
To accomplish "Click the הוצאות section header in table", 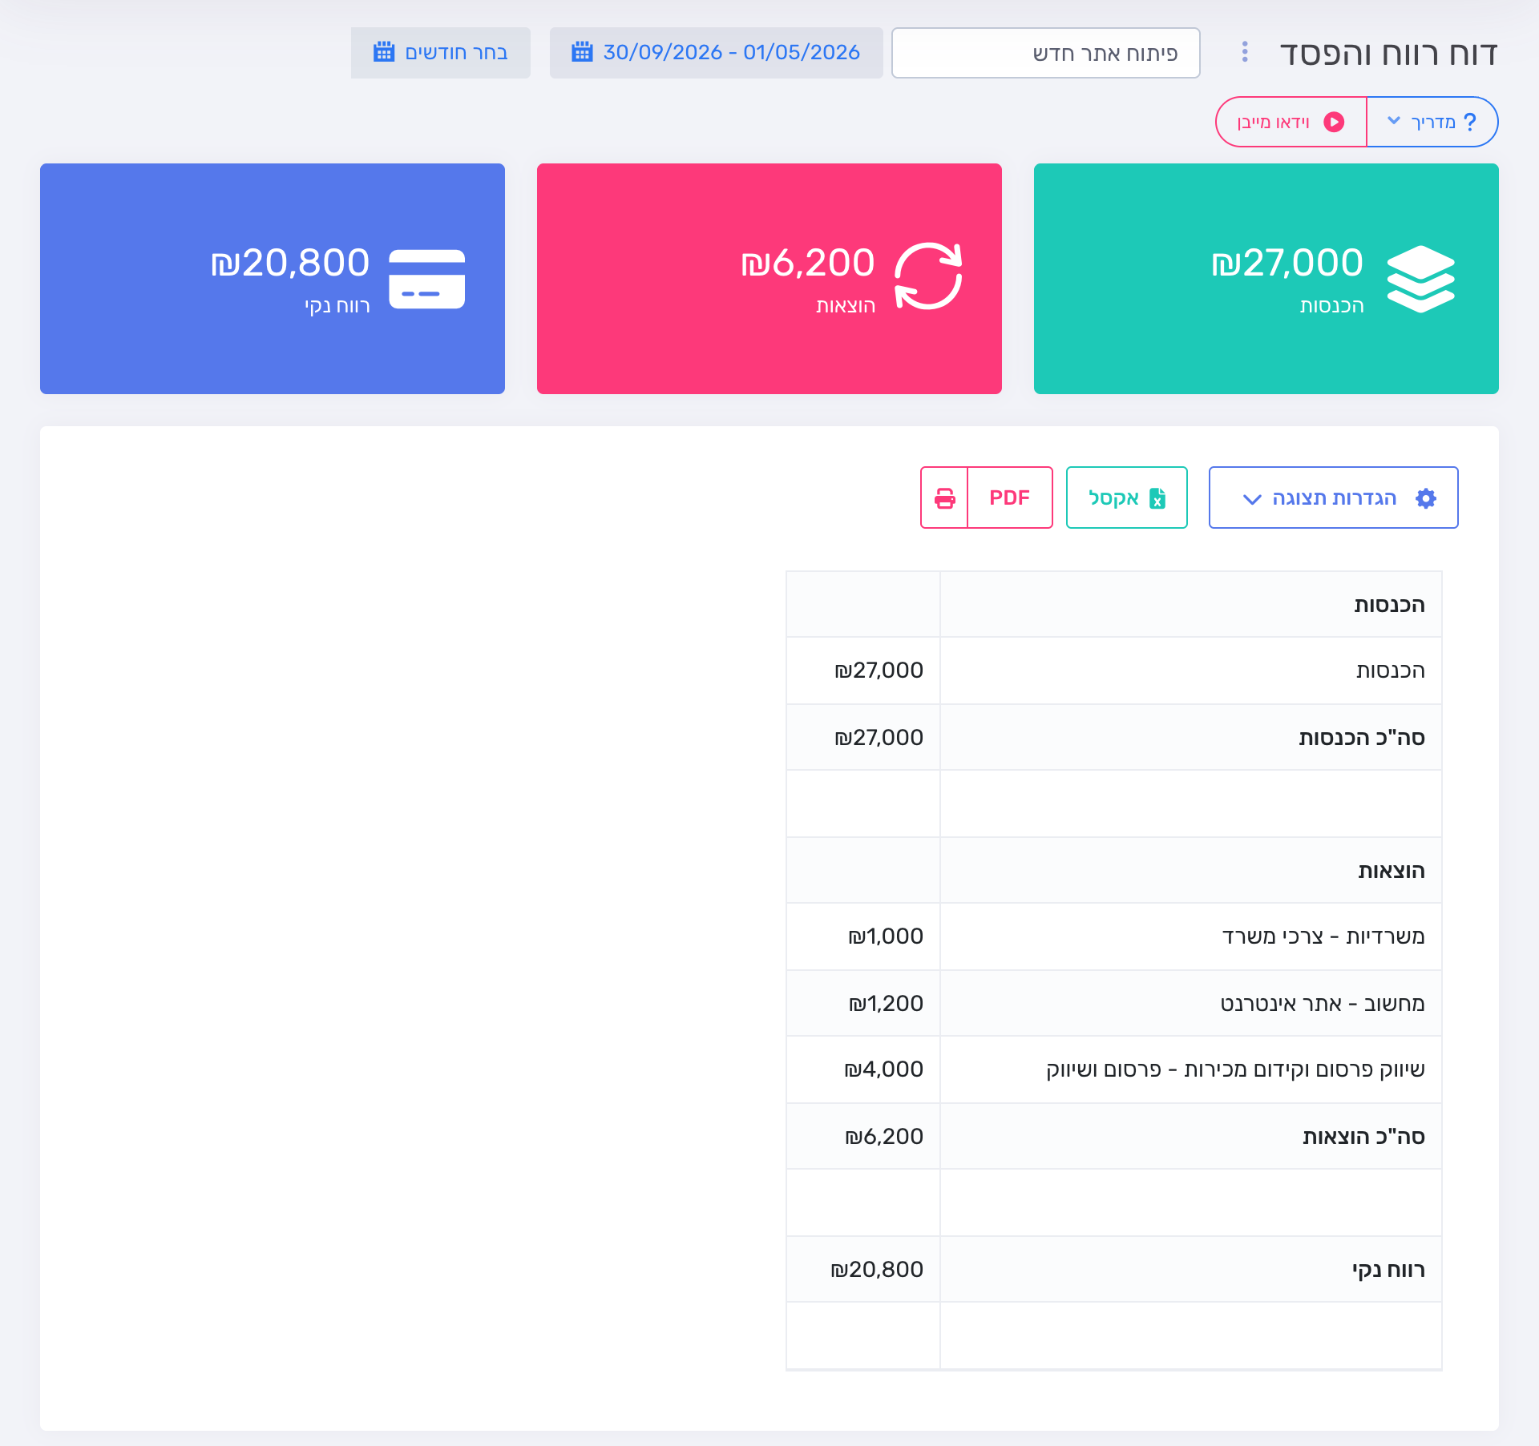I will click(1392, 871).
